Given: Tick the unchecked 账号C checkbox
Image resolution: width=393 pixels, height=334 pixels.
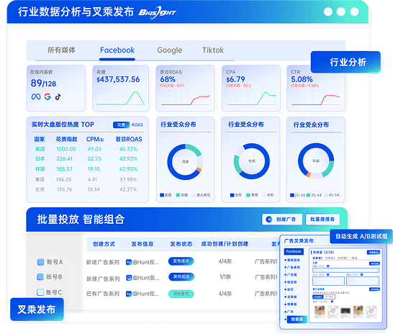Looking at the screenshot, I should [40, 292].
